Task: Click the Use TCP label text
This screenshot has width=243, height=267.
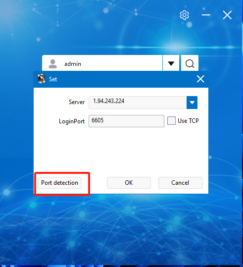Action: 188,121
